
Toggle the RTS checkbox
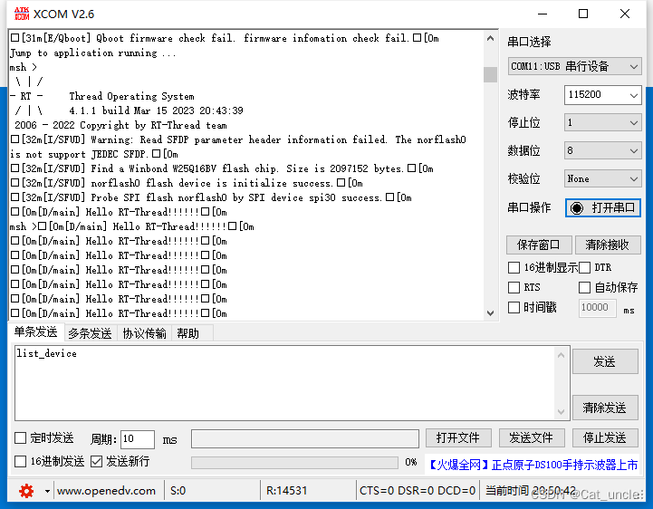(x=514, y=287)
